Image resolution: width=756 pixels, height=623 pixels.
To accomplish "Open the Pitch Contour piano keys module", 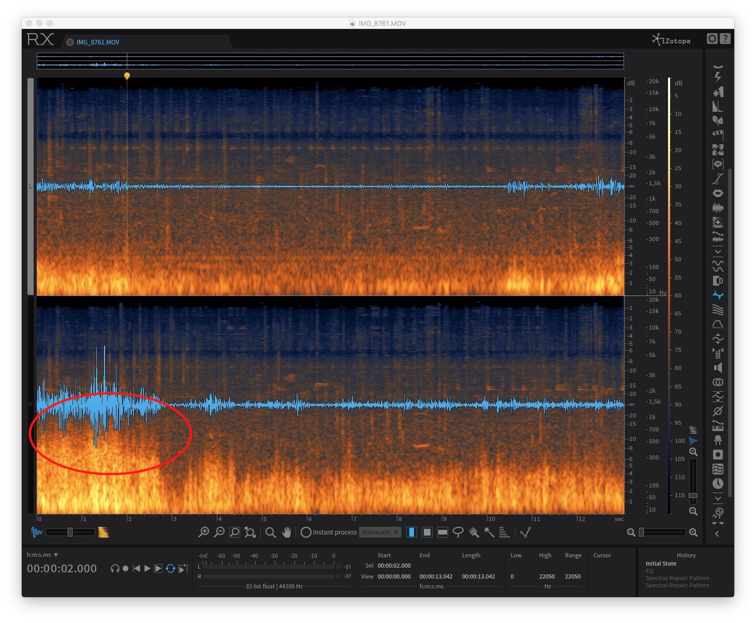I will click(718, 426).
